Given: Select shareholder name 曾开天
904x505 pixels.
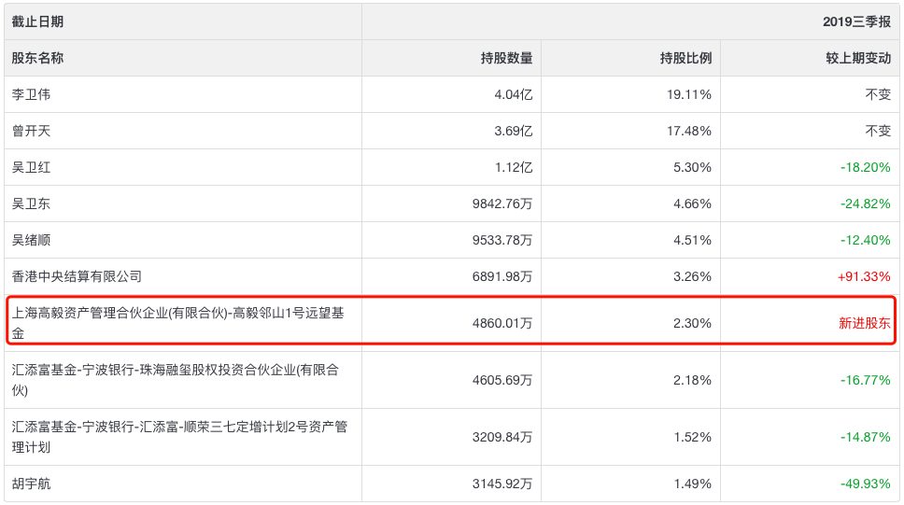Looking at the screenshot, I should pyautogui.click(x=31, y=131).
